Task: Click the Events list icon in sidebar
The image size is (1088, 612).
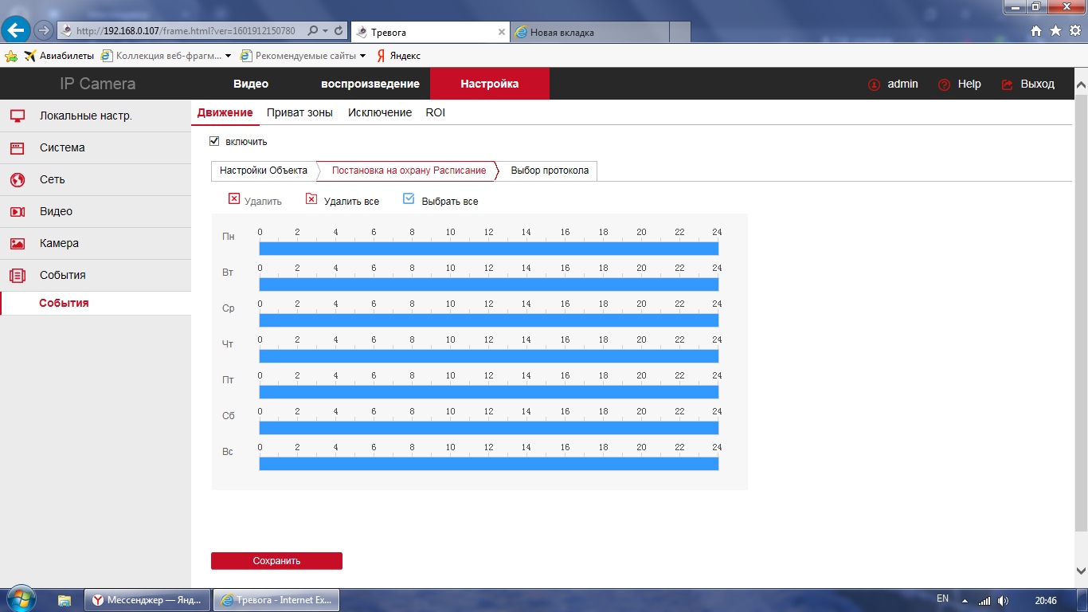Action: pos(18,276)
